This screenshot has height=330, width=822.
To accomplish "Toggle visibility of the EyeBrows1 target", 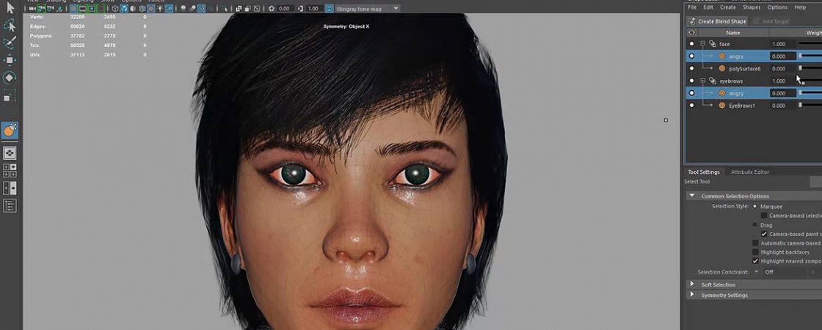I will pos(691,106).
